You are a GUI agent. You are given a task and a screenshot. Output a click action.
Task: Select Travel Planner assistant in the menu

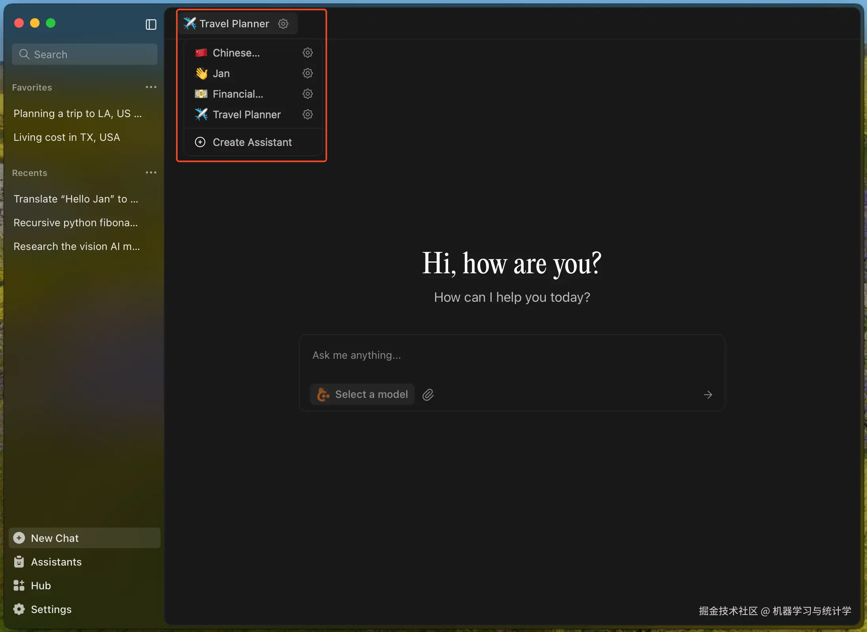247,115
